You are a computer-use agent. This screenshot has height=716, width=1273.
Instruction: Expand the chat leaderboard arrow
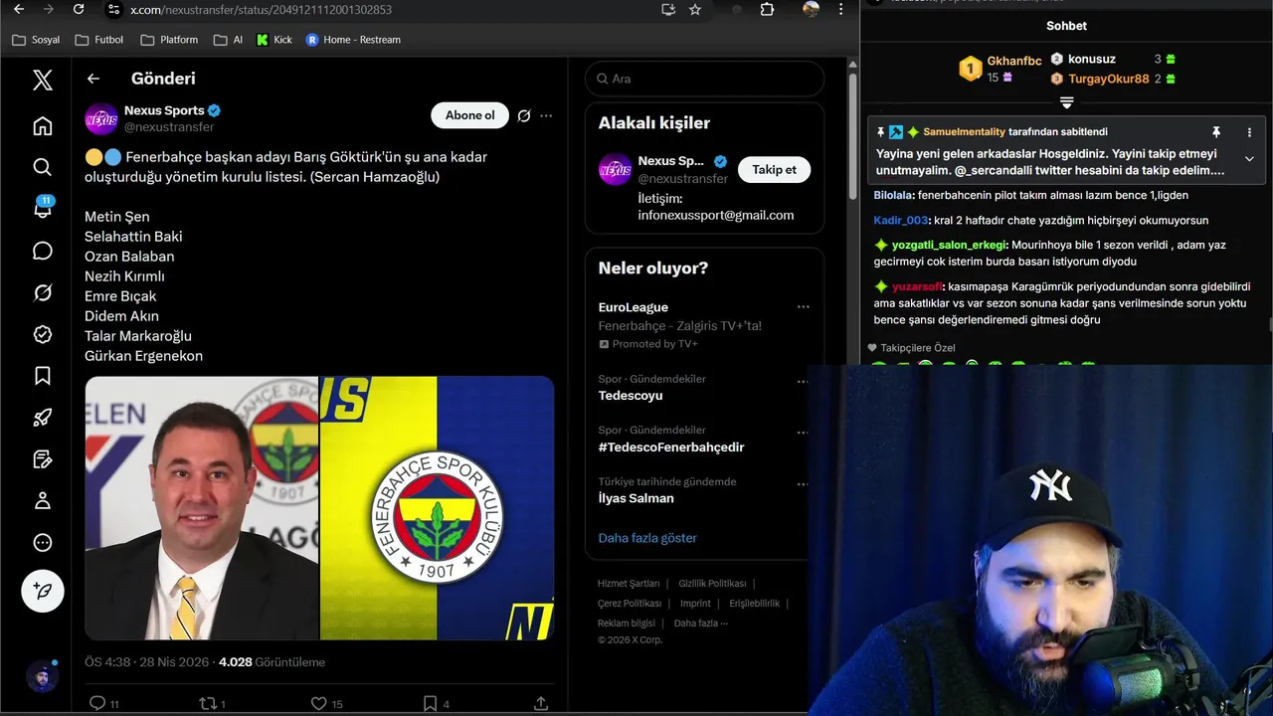point(1066,103)
